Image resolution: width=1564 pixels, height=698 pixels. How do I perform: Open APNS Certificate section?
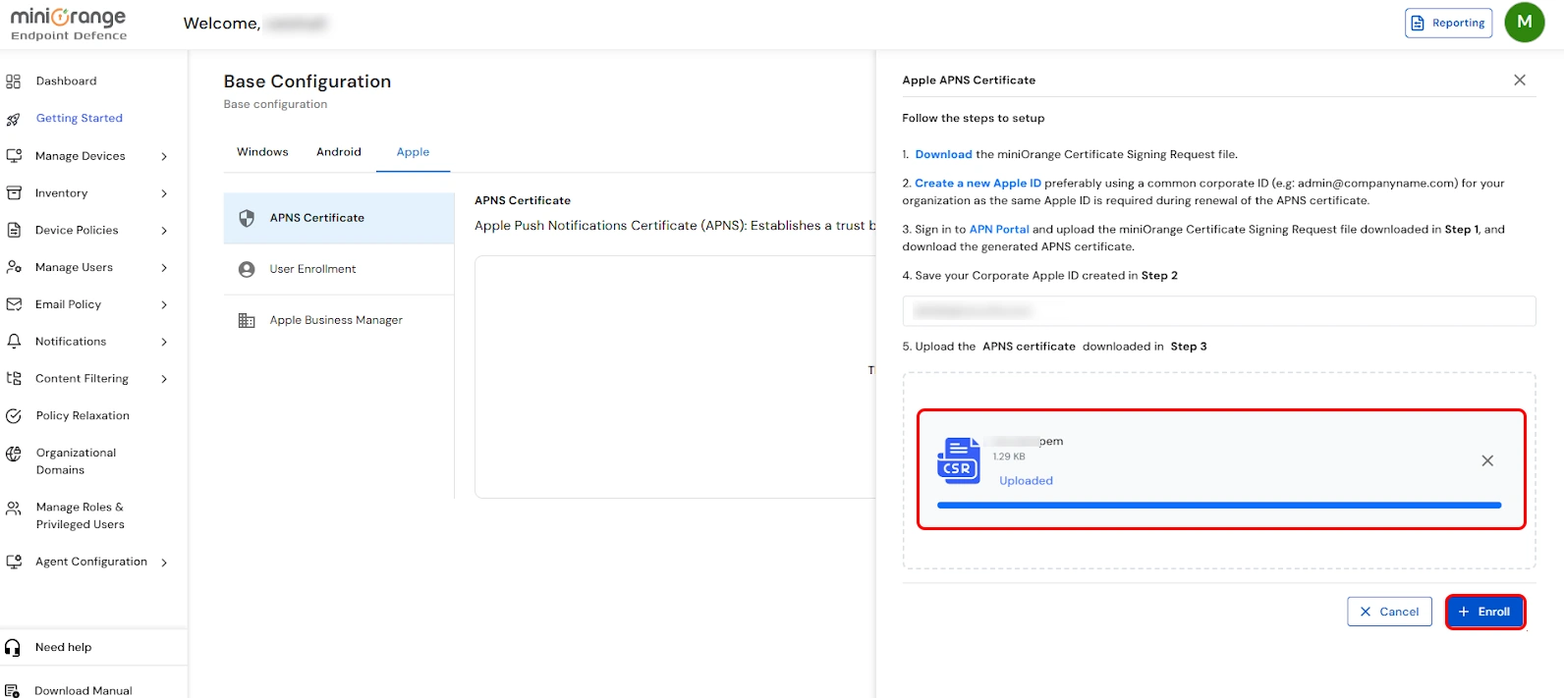coord(339,218)
